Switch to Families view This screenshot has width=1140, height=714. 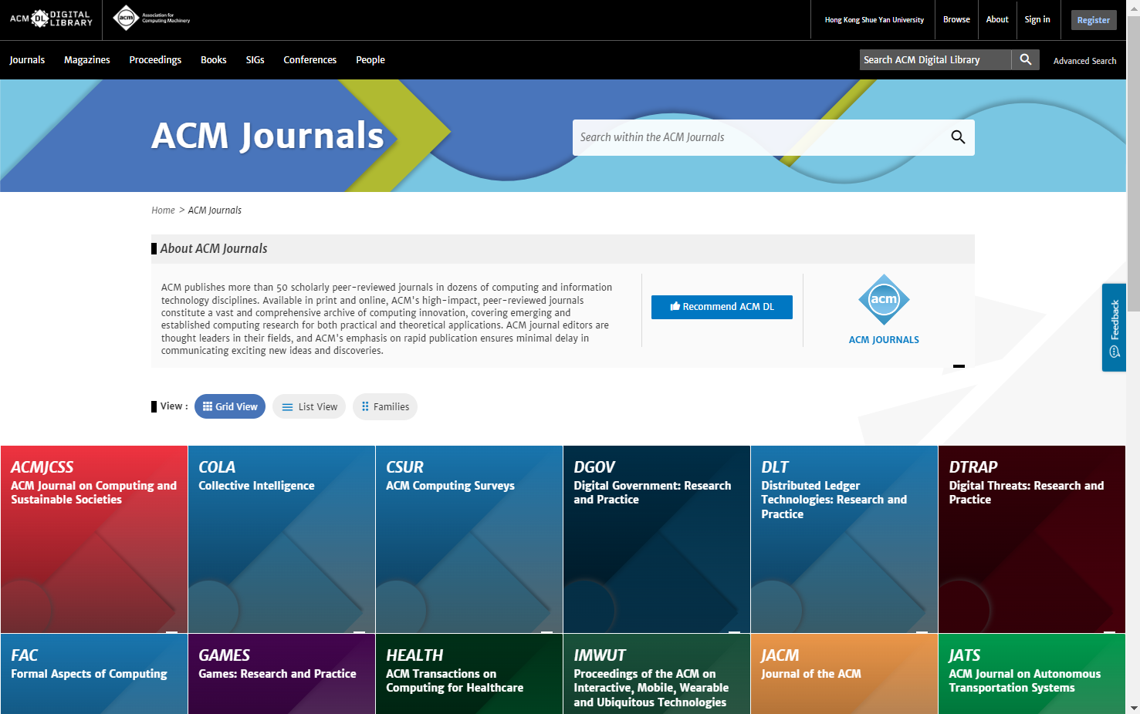coord(385,406)
